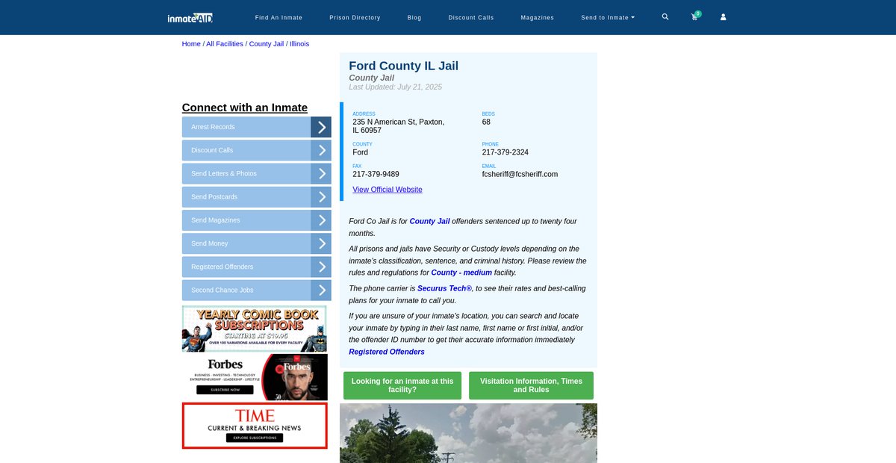The width and height of the screenshot is (896, 463).
Task: Click the arrow beside Second Chance Jobs
Action: pyautogui.click(x=321, y=290)
